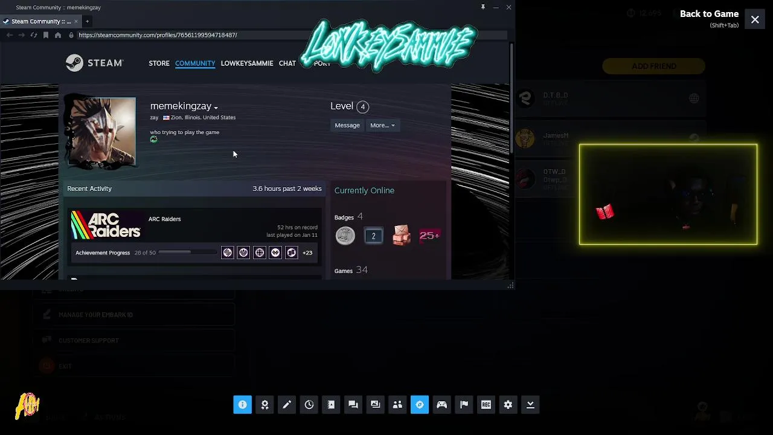Click the stacked boxes badge
Viewport: 773px width, 435px height.
pyautogui.click(x=402, y=236)
